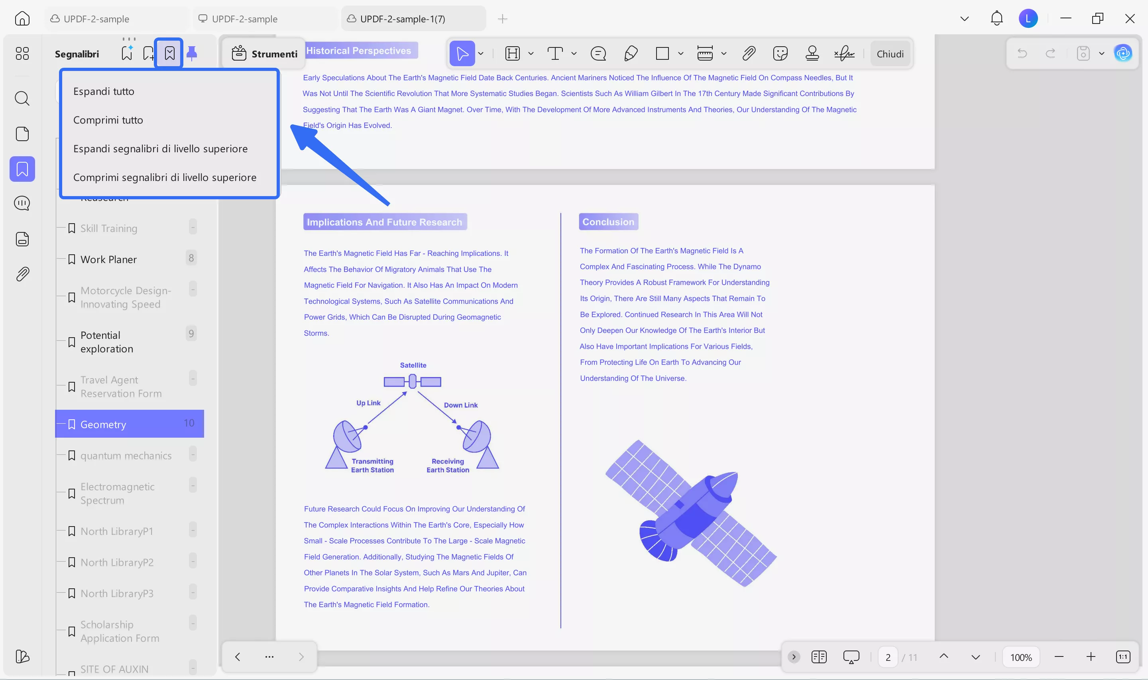Open the heading tool dropdown
Viewport: 1148px width, 680px height.
click(531, 54)
